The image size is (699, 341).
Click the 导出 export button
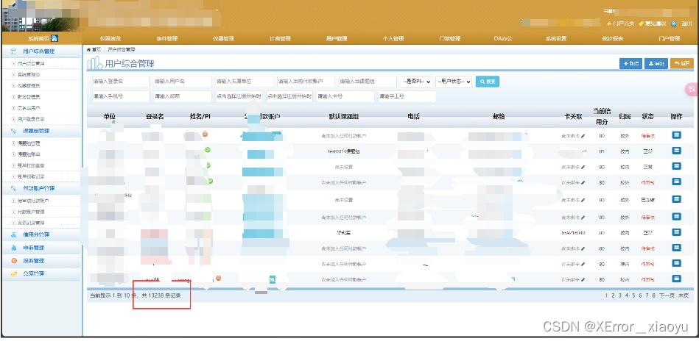[656, 64]
